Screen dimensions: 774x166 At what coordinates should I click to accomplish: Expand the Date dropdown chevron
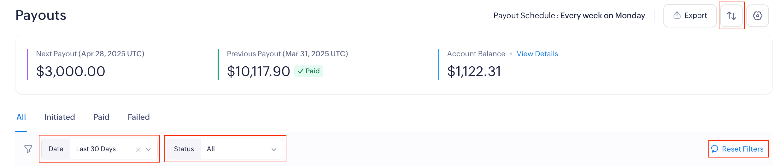[x=149, y=150]
